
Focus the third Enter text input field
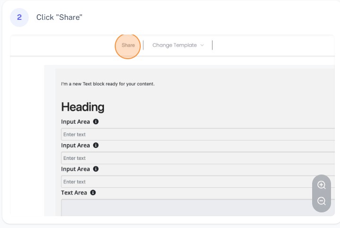tap(189, 182)
